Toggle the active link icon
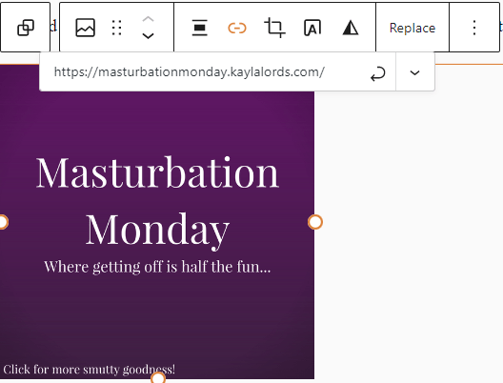 237,28
